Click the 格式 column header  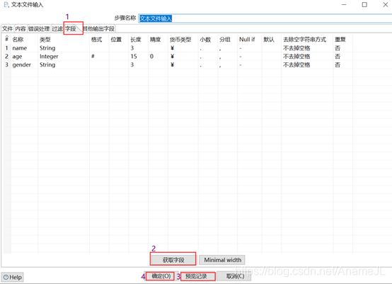[96, 40]
